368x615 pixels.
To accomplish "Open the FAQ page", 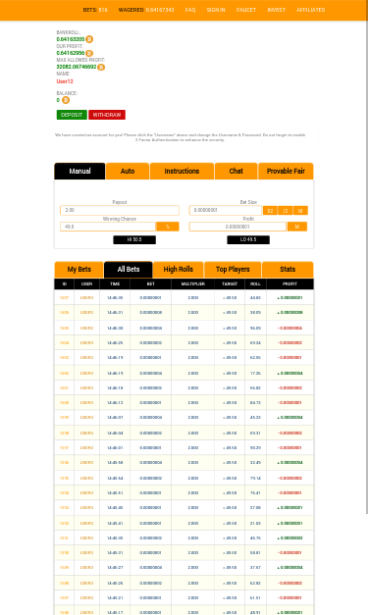I will 190,10.
